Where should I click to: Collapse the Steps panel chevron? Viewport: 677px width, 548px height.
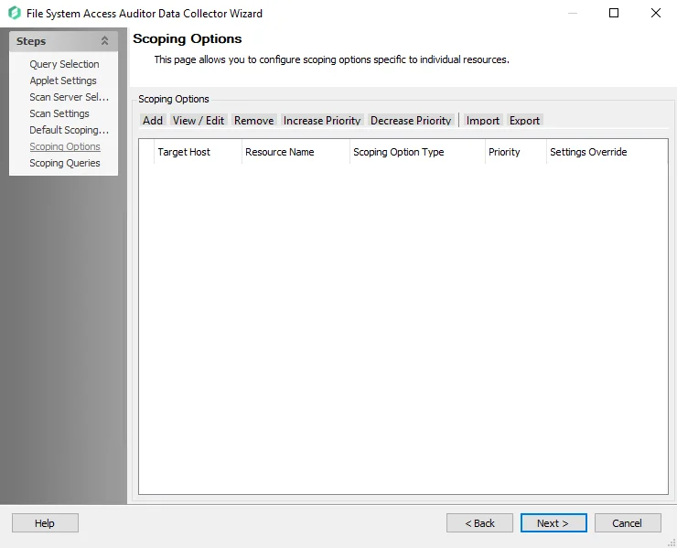(x=104, y=41)
